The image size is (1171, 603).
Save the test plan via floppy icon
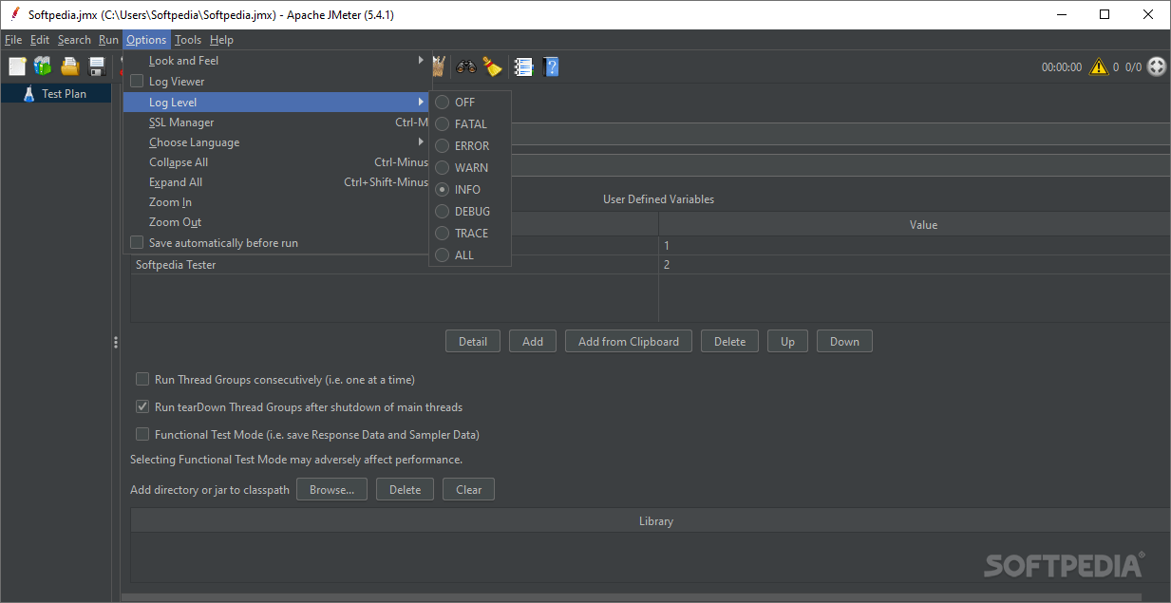tap(97, 66)
